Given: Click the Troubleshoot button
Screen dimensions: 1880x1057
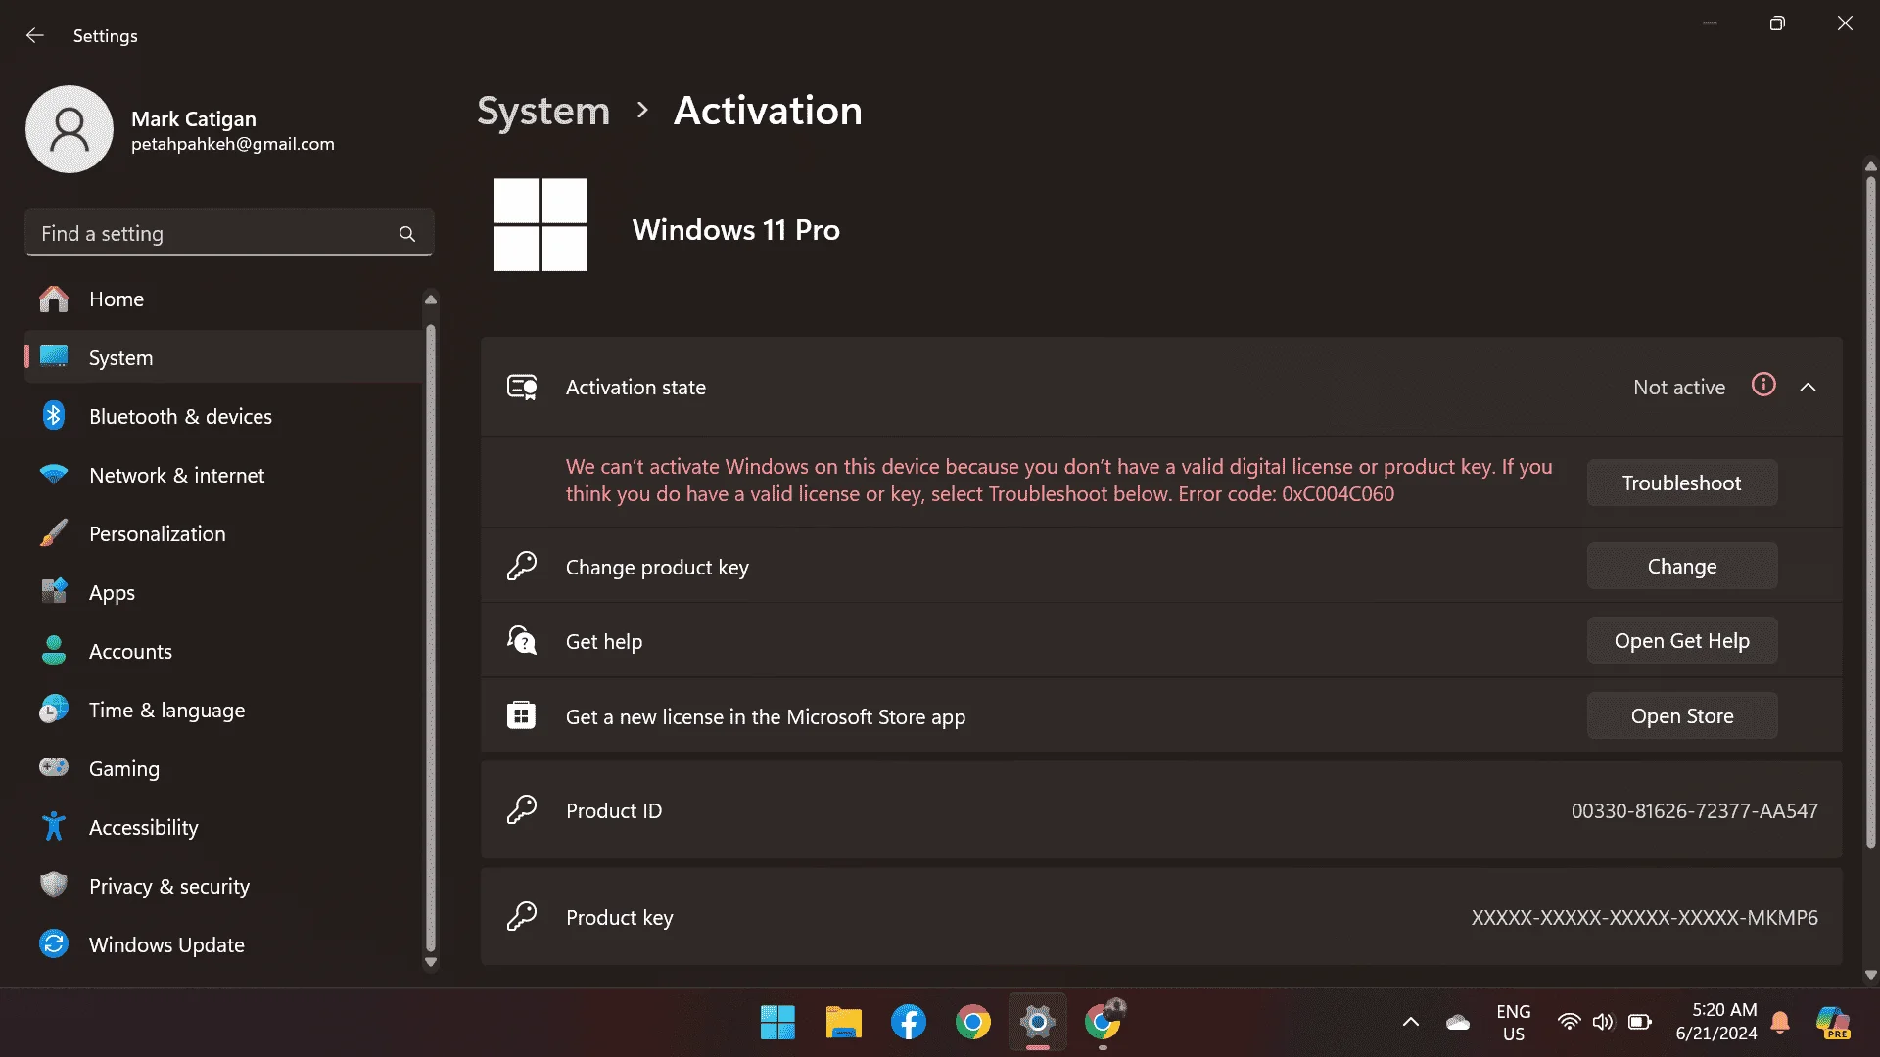Looking at the screenshot, I should (x=1682, y=483).
